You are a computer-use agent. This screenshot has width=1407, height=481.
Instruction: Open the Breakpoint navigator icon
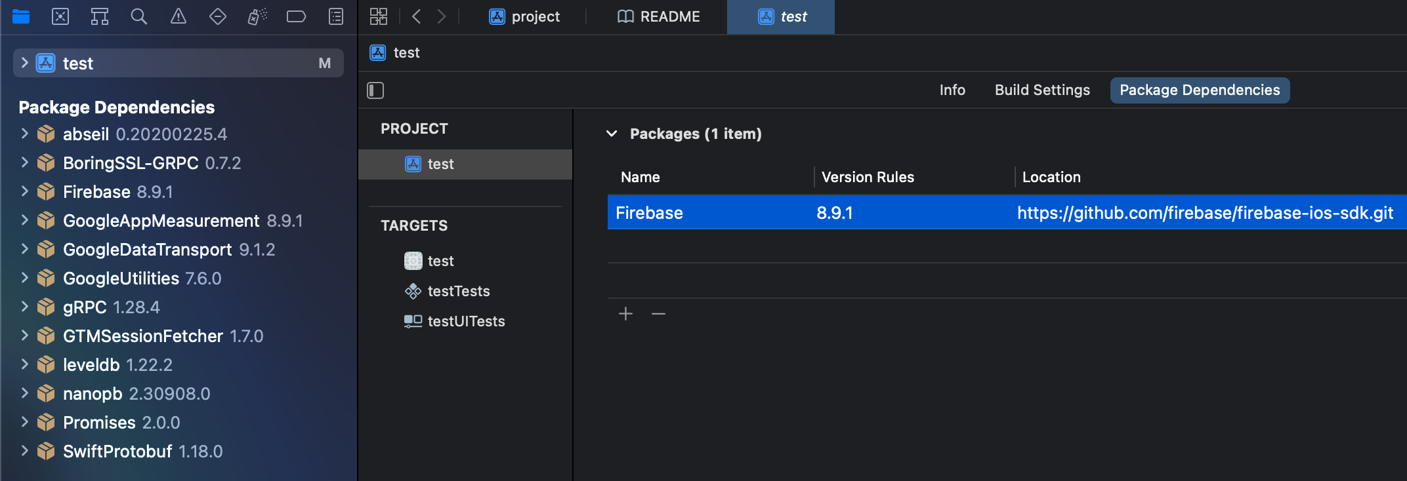tap(297, 16)
